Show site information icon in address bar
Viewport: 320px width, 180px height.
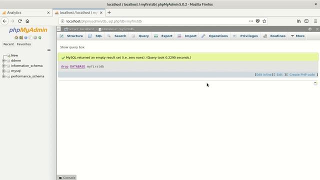(x=62, y=21)
